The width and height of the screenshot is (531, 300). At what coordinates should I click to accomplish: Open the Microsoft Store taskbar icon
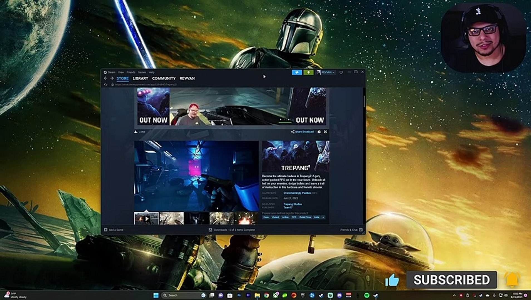[x=230, y=295]
